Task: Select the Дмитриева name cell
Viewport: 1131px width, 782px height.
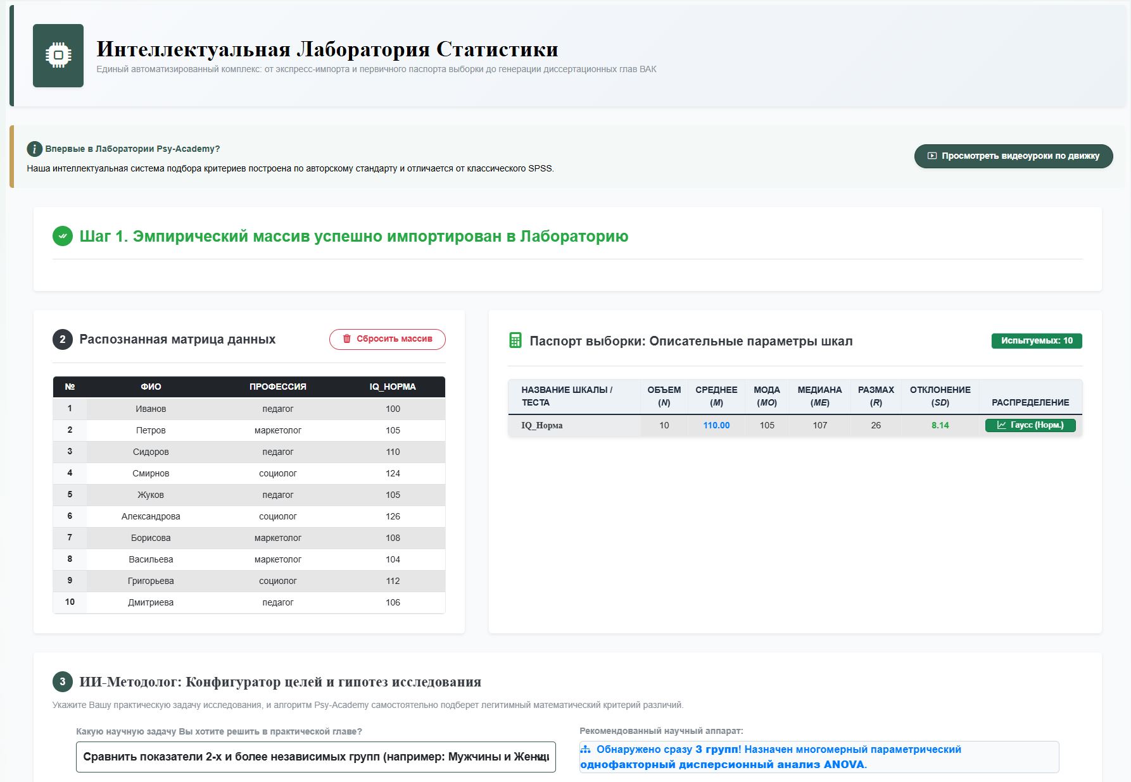Action: pos(151,602)
